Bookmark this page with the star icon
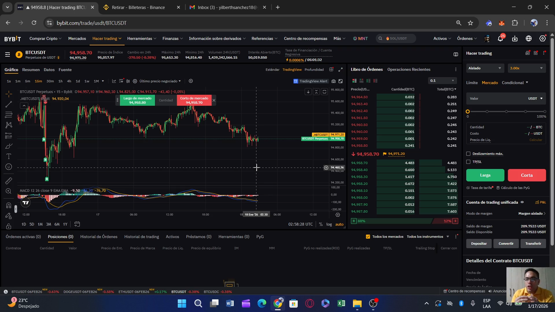555x312 pixels. pyautogui.click(x=471, y=23)
